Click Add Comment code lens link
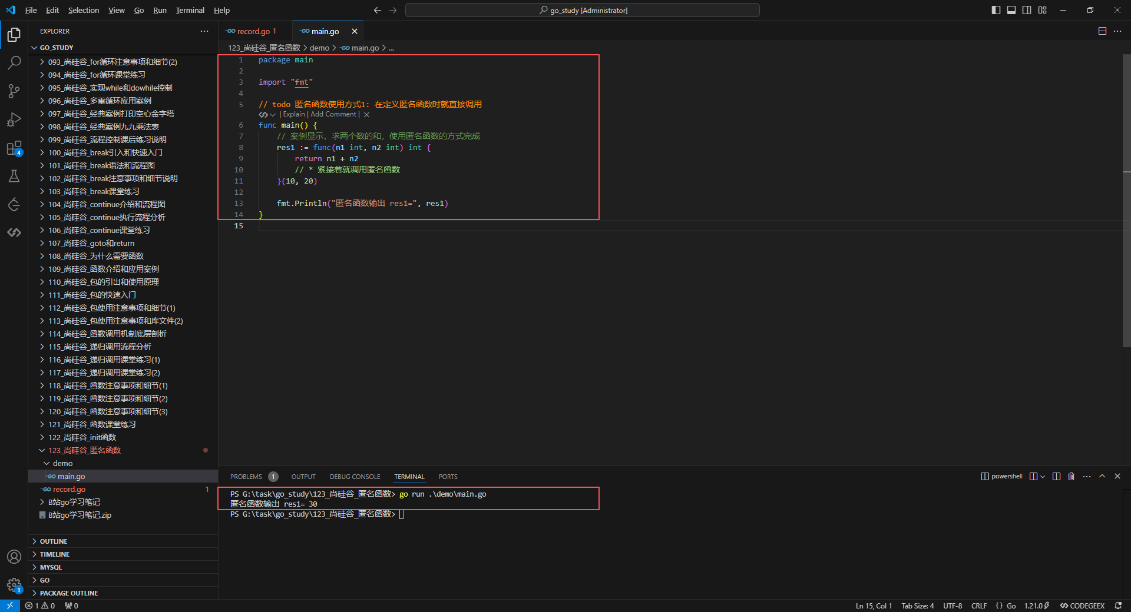Screen dimensions: 1131x612 pyautogui.click(x=333, y=115)
